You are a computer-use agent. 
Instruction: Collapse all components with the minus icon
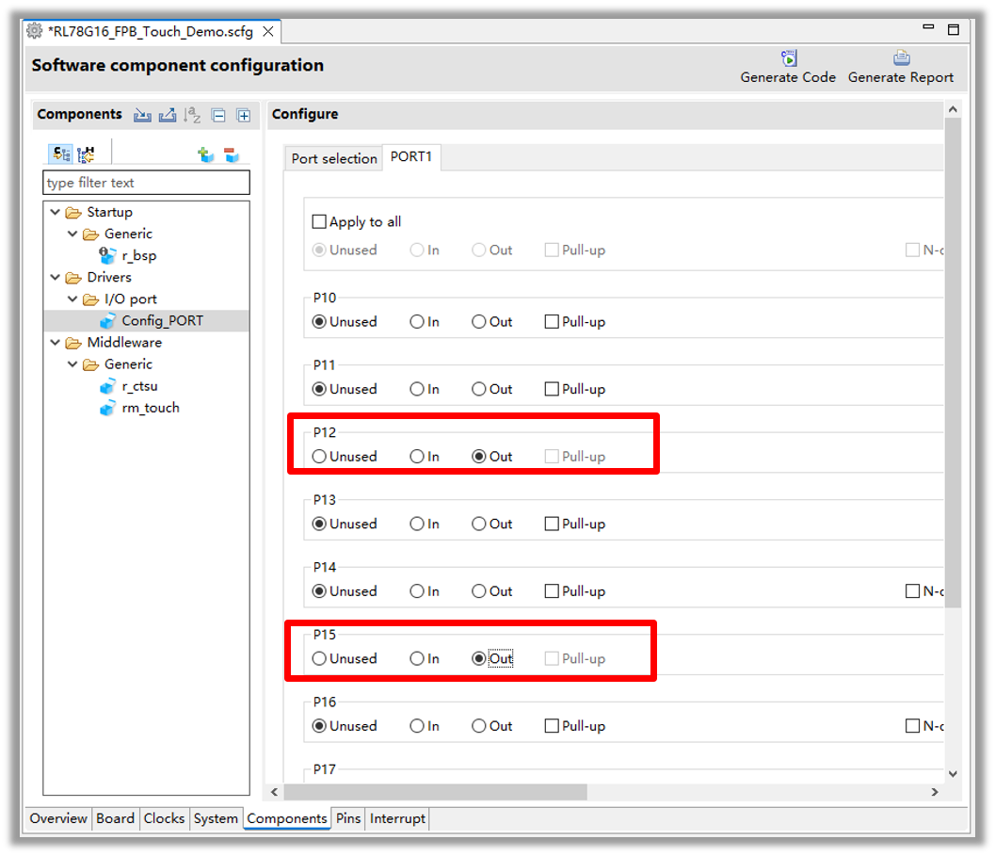pyautogui.click(x=218, y=116)
